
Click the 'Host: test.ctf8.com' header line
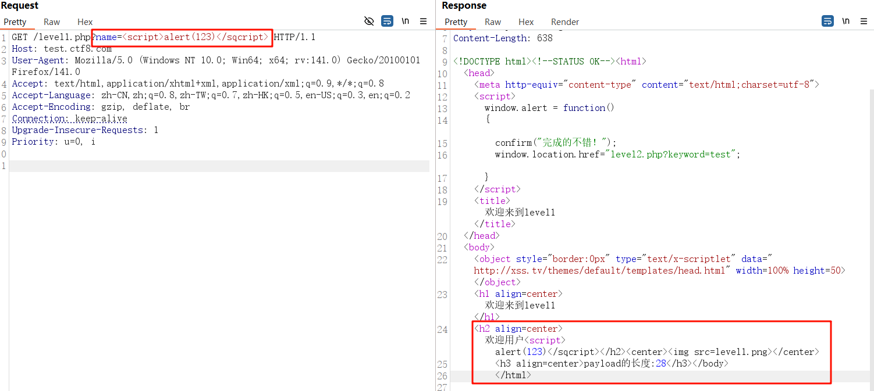tap(62, 49)
